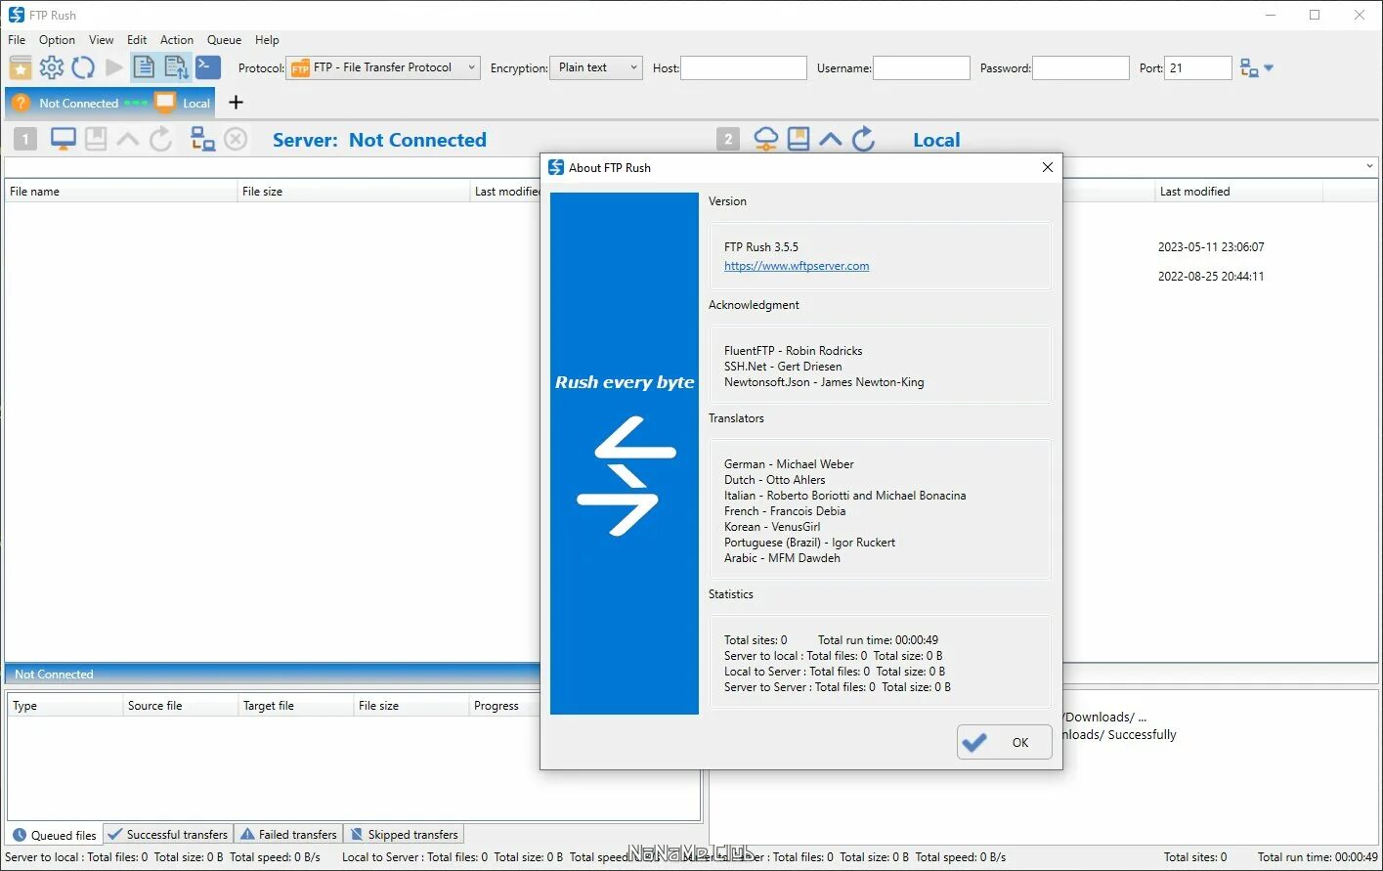The image size is (1383, 871).
Task: Select the Not Connected / Local session tab
Action: click(111, 103)
